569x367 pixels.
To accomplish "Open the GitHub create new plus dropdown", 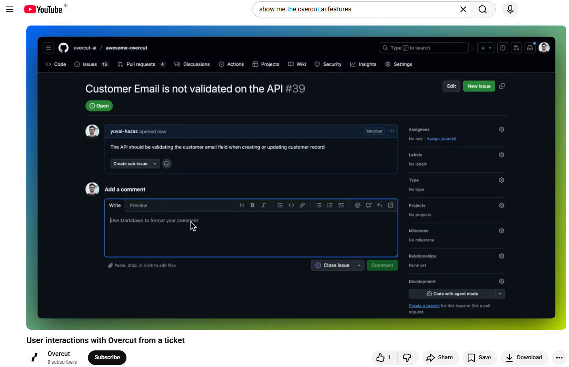I will pyautogui.click(x=486, y=48).
